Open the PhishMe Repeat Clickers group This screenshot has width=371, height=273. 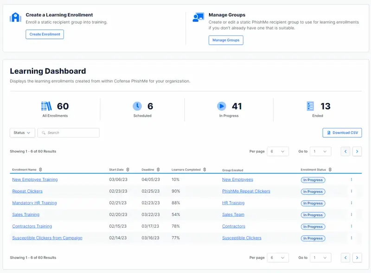(246, 191)
